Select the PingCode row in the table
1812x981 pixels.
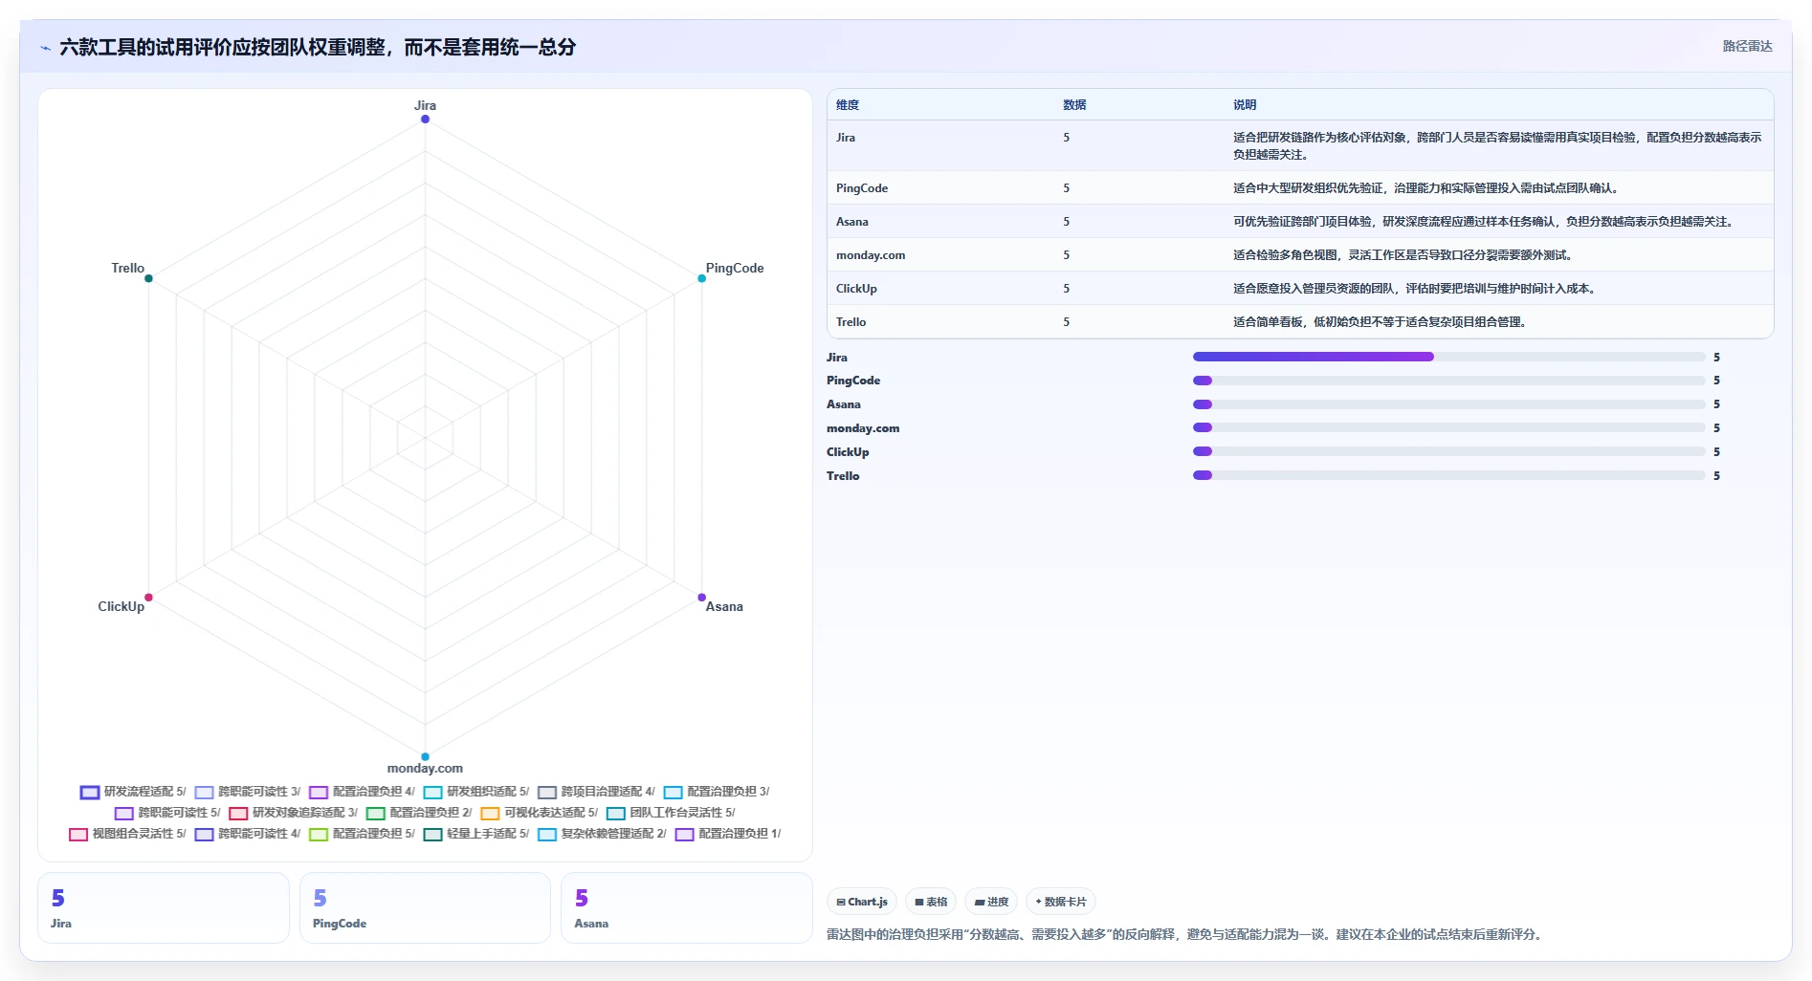(x=1300, y=187)
